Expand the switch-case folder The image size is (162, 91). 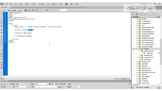[x=139, y=60]
